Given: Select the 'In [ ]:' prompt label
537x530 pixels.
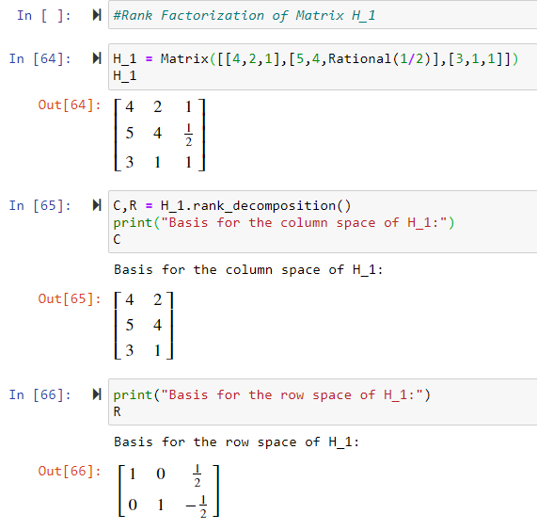Looking at the screenshot, I should [x=44, y=15].
